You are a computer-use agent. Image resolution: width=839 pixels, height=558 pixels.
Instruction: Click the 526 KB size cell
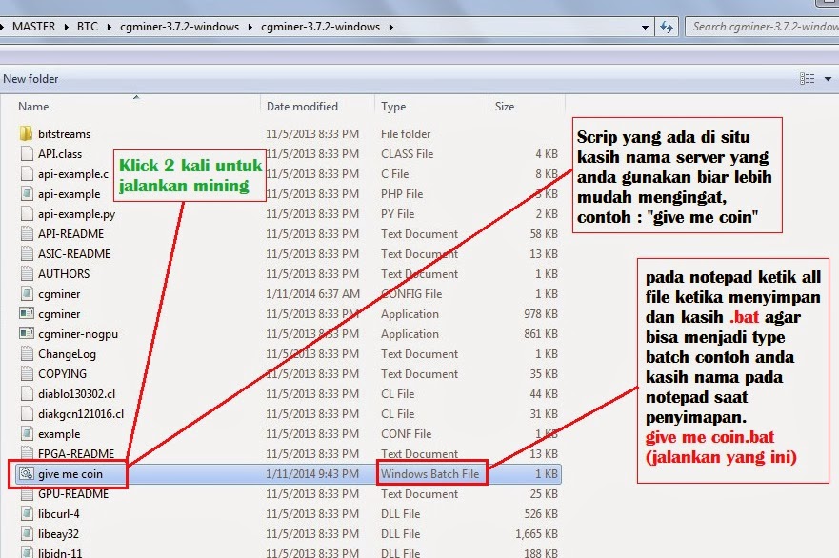(540, 513)
